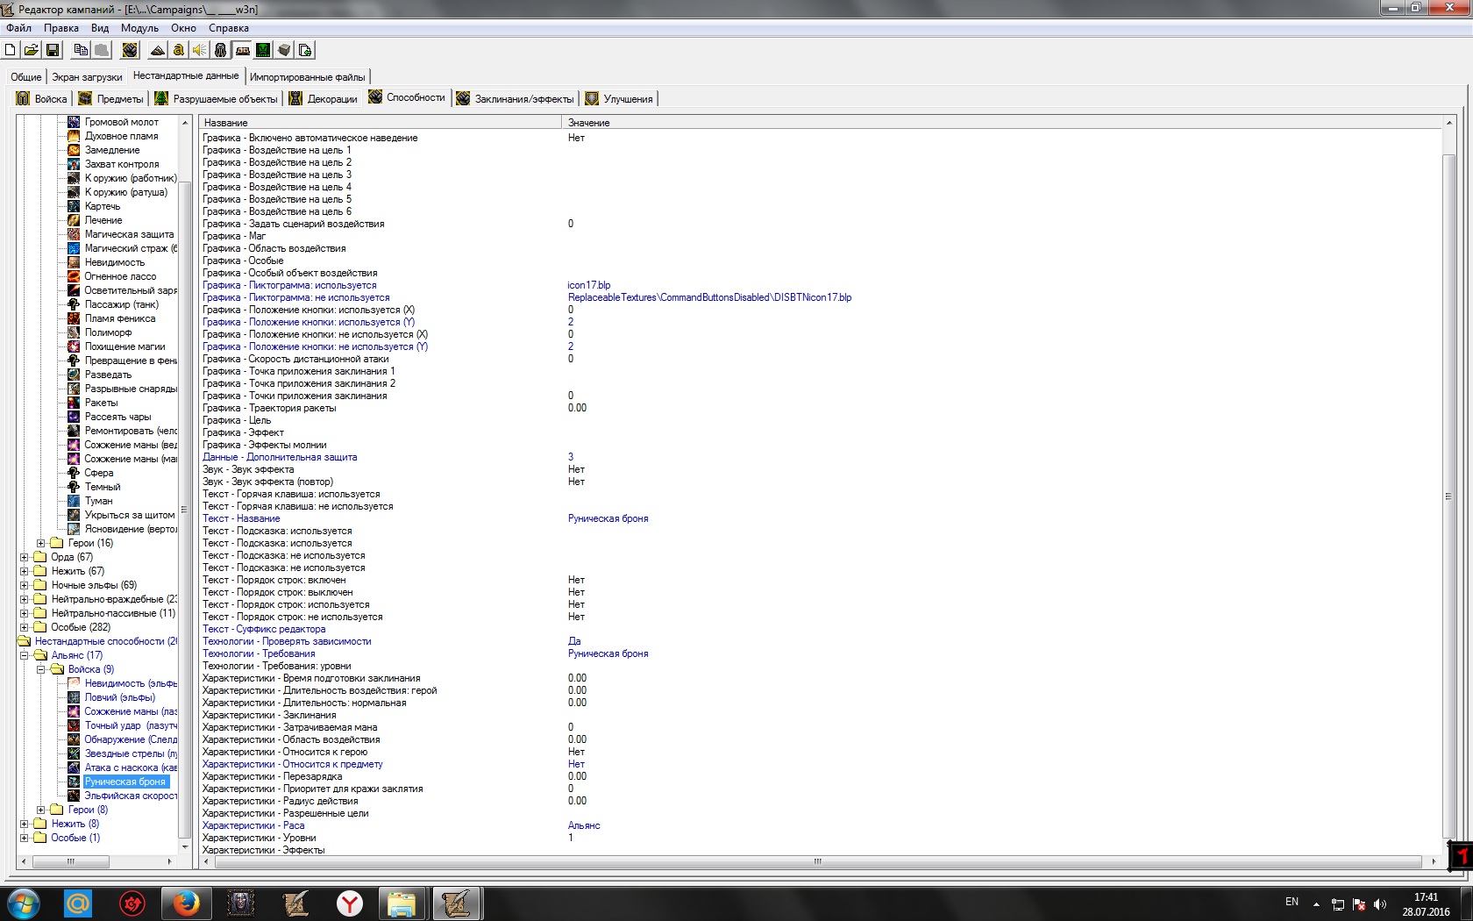Open the Заклинания/эффекты tab
This screenshot has height=921, width=1473.
[516, 99]
